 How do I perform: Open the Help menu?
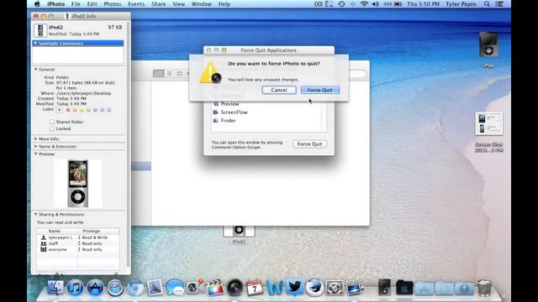tap(224, 4)
